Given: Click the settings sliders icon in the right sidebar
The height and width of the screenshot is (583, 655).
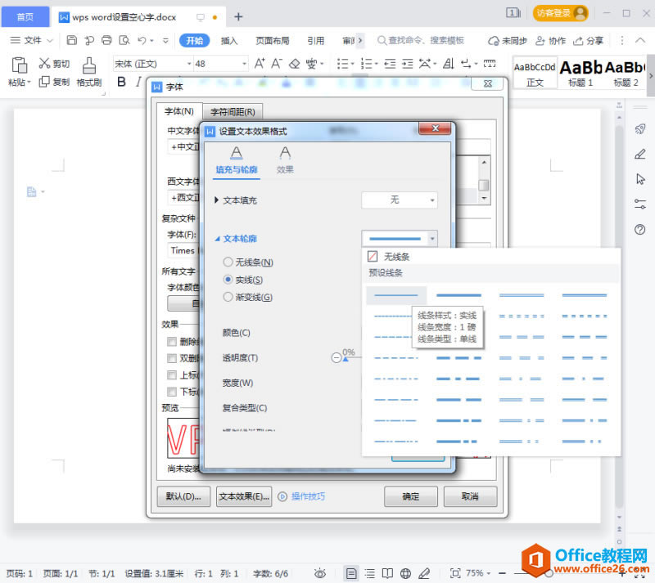Looking at the screenshot, I should tap(640, 204).
